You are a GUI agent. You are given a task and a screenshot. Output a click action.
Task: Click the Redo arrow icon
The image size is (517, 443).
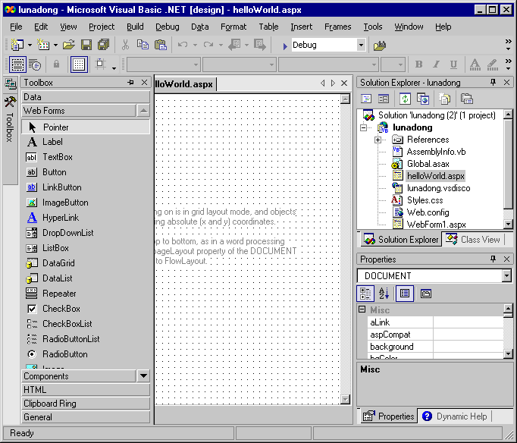(208, 45)
